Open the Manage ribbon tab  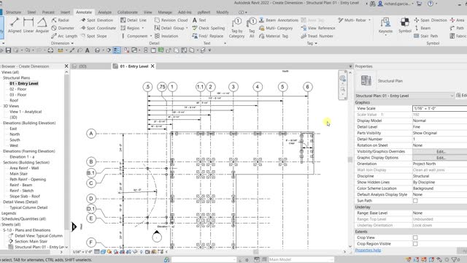point(165,12)
